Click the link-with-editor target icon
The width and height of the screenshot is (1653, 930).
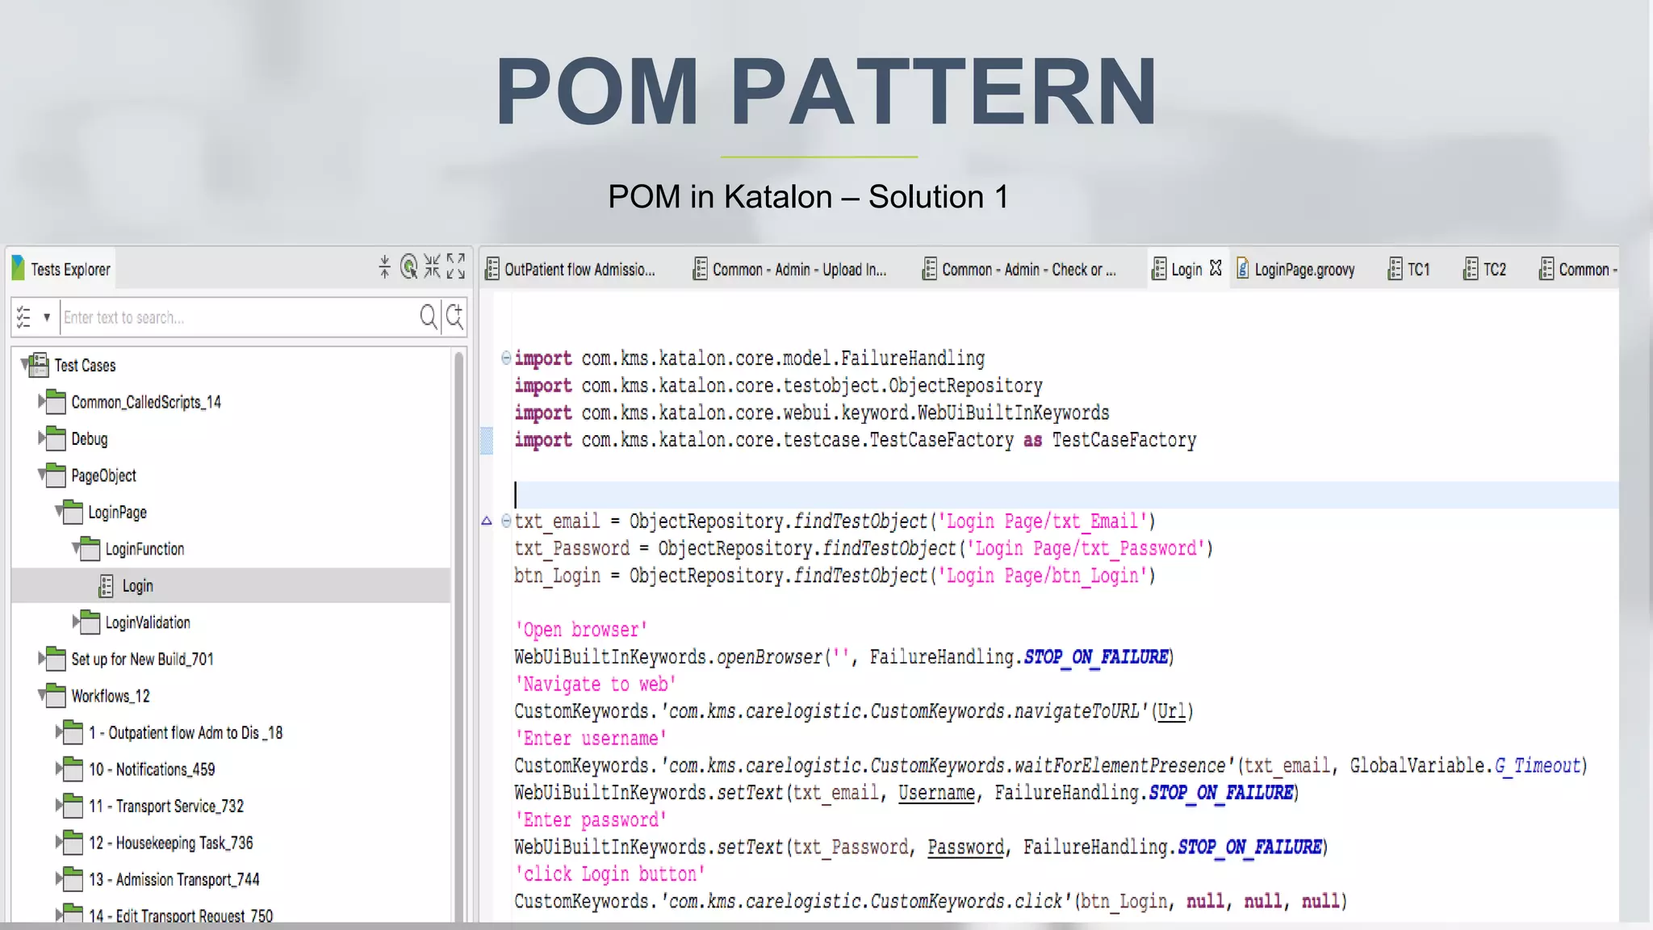[409, 266]
